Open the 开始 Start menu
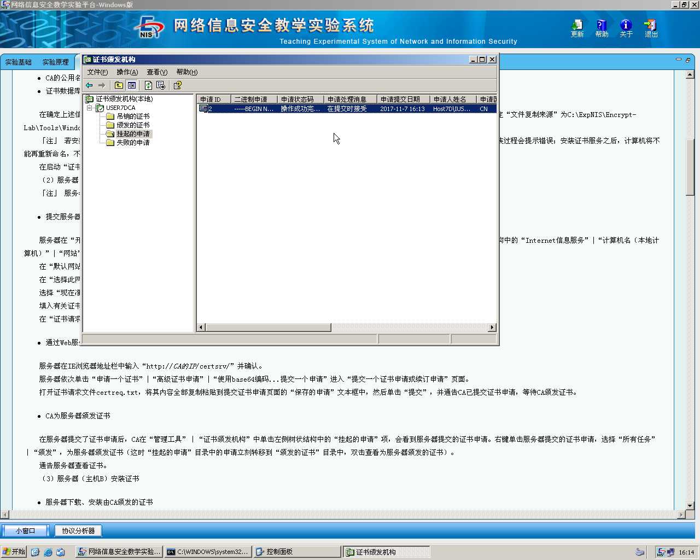700x560 pixels. tap(14, 552)
